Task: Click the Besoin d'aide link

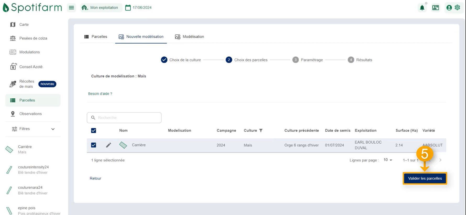Action: tap(100, 94)
